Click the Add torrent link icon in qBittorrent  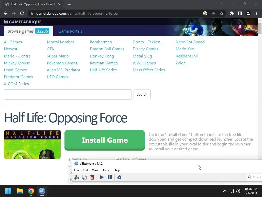click(x=77, y=177)
